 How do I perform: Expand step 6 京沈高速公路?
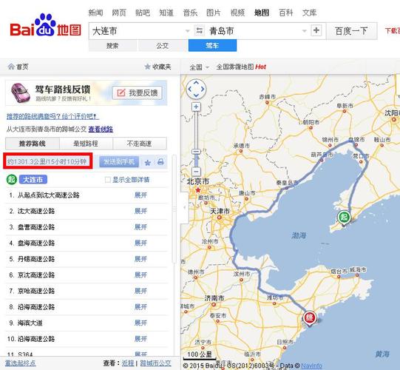click(140, 275)
